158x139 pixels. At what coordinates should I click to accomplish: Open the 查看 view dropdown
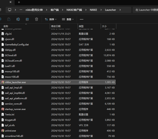click(68, 19)
